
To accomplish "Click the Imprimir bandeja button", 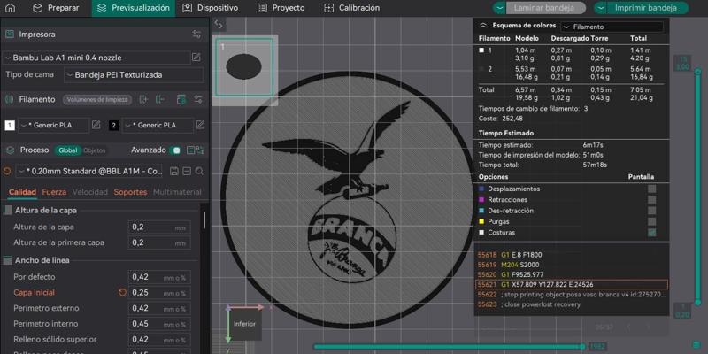I will click(648, 8).
